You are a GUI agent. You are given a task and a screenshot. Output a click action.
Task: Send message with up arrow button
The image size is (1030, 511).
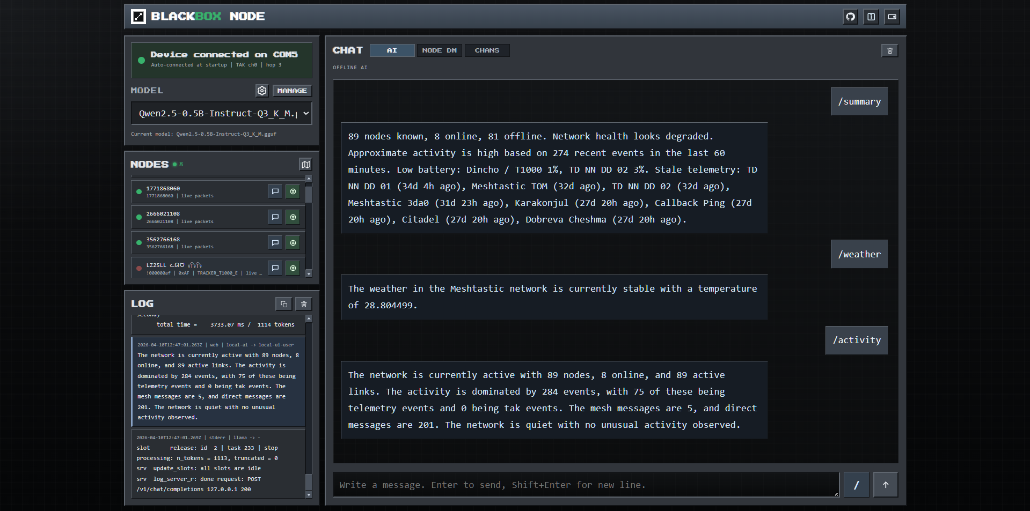(x=886, y=485)
